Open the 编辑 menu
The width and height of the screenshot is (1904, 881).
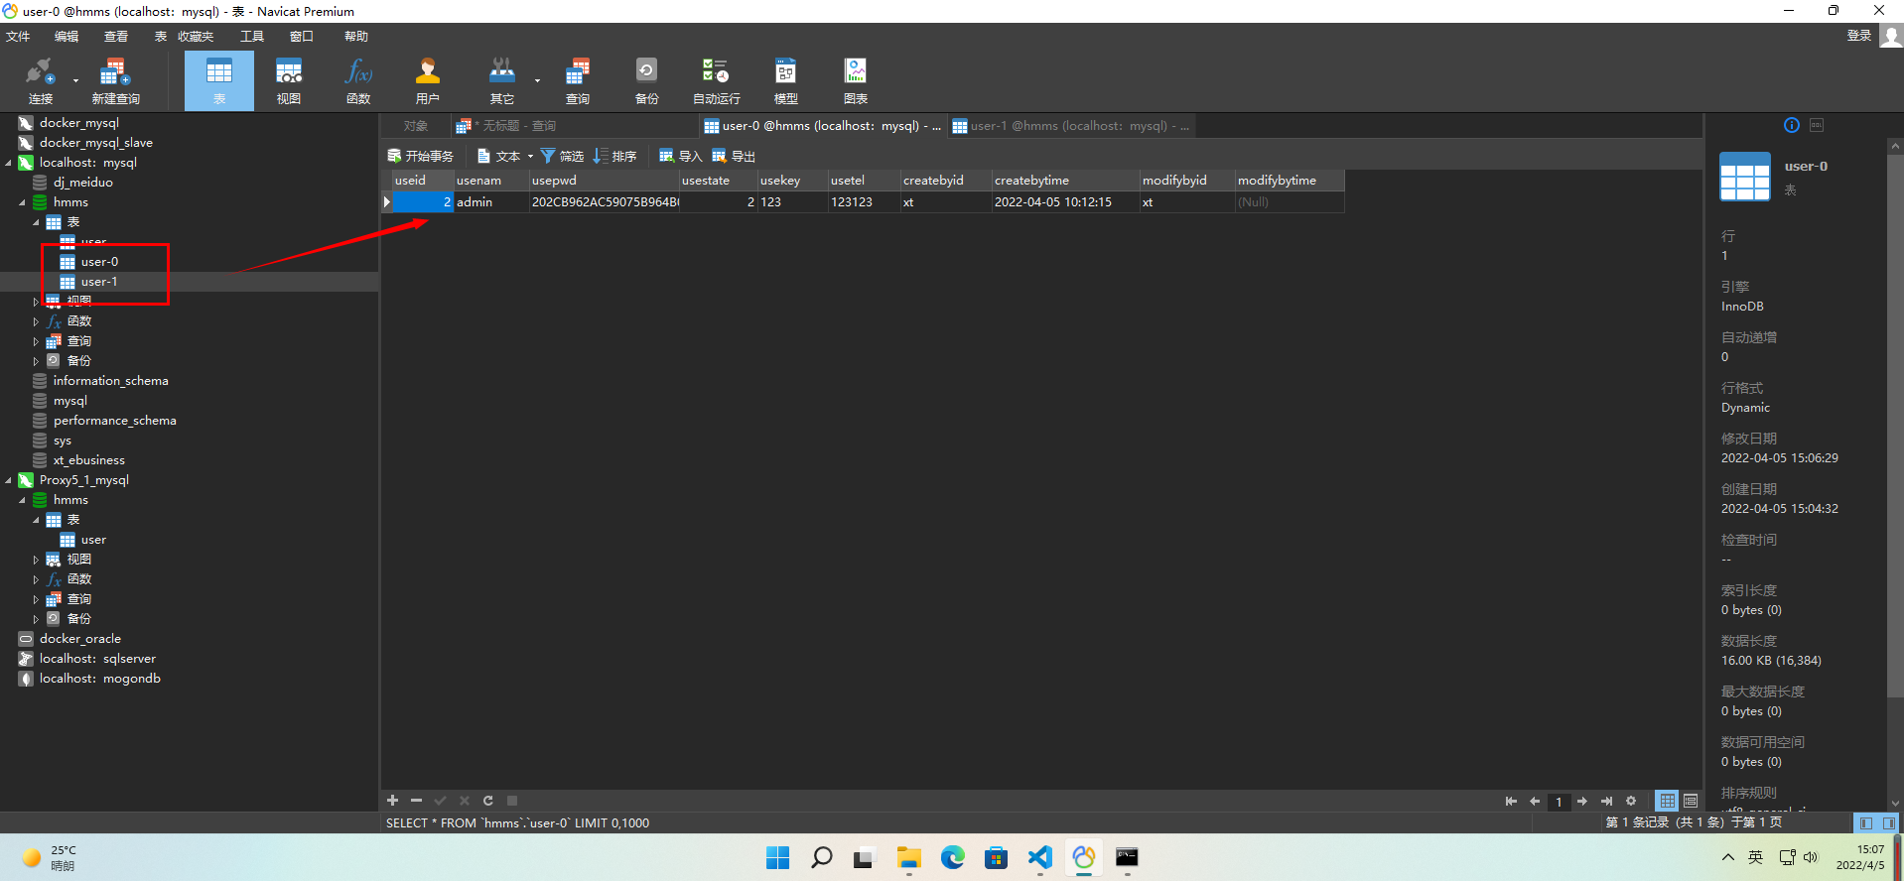pyautogui.click(x=67, y=36)
